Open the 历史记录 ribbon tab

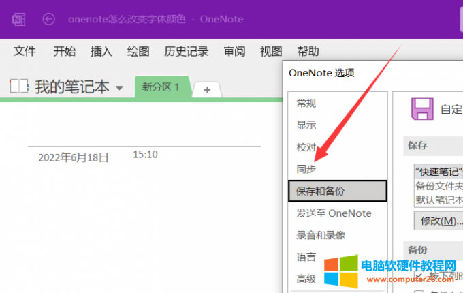(x=187, y=51)
